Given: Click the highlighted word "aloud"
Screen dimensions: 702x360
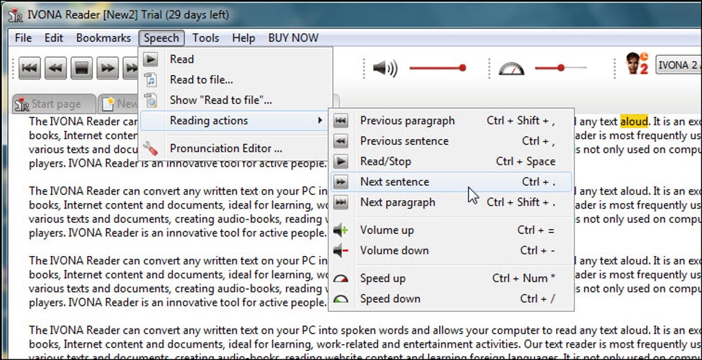Looking at the screenshot, I should tap(634, 121).
